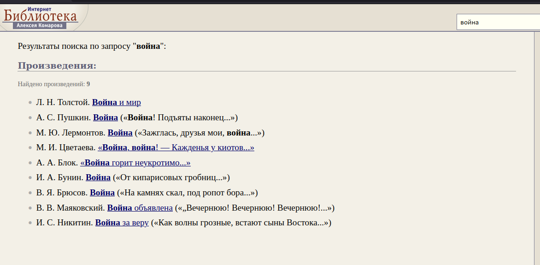The width and height of the screenshot is (540, 265).
Task: Open Blok's «Война горит неукротимо...» link
Action: (135, 163)
